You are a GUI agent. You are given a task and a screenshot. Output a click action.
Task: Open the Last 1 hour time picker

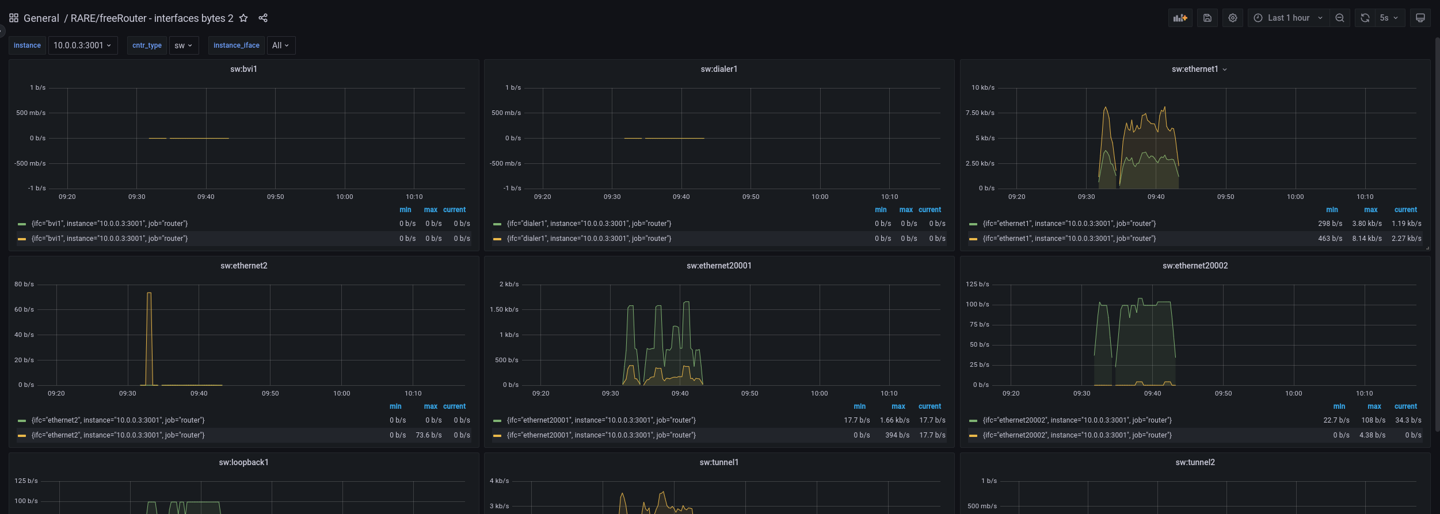1288,18
